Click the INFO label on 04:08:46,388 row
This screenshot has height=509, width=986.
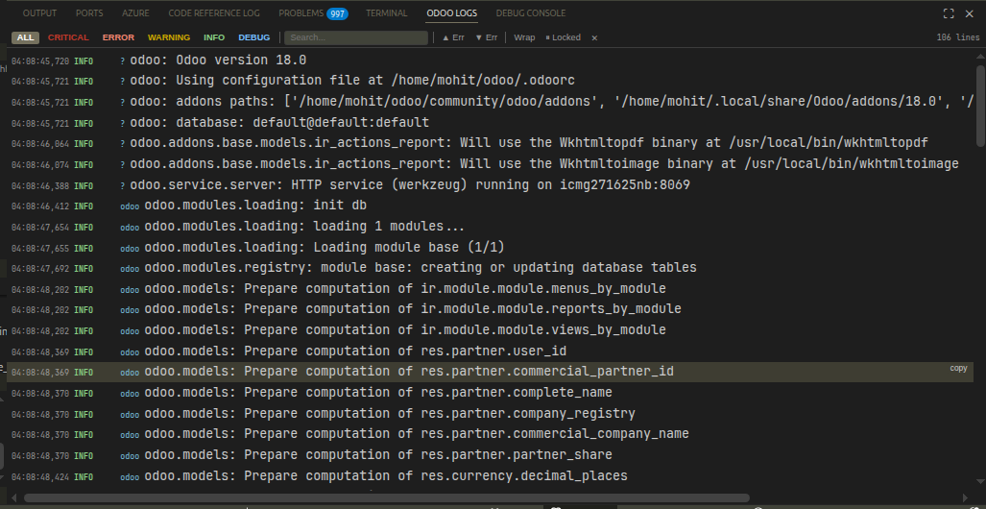[x=84, y=186]
